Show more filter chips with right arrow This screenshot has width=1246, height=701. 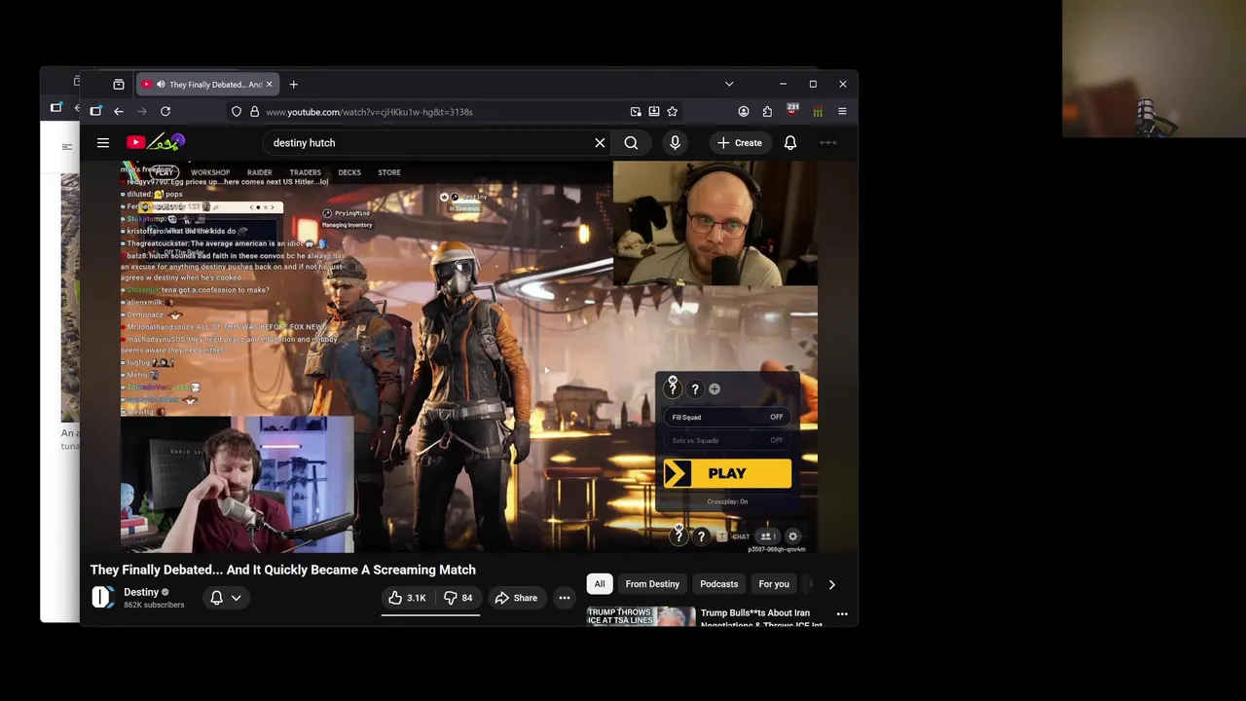[x=831, y=584]
